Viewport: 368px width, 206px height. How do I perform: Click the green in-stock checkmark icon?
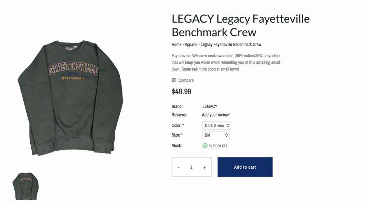click(x=205, y=146)
